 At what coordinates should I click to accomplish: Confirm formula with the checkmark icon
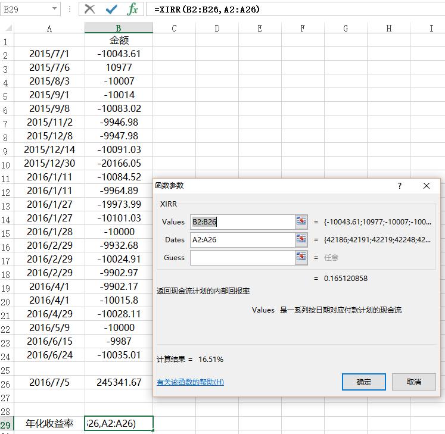111,9
